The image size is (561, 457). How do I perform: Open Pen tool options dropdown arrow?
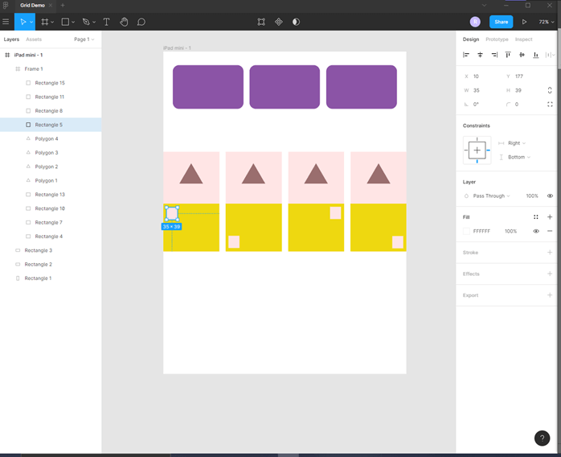tap(94, 23)
